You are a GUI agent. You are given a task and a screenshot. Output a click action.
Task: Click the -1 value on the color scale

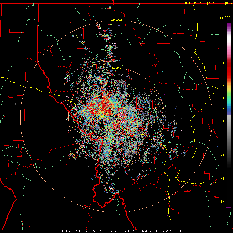(x=222, y=121)
